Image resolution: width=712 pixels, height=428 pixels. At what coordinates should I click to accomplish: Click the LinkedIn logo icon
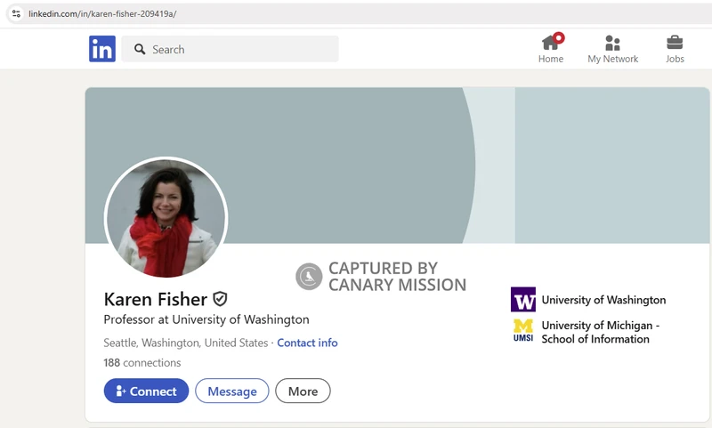(x=102, y=49)
